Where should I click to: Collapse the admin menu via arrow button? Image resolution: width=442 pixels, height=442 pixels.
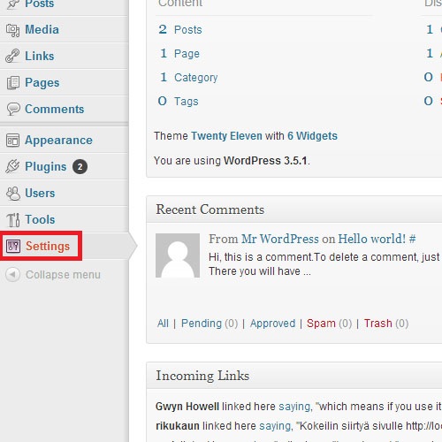(x=12, y=275)
